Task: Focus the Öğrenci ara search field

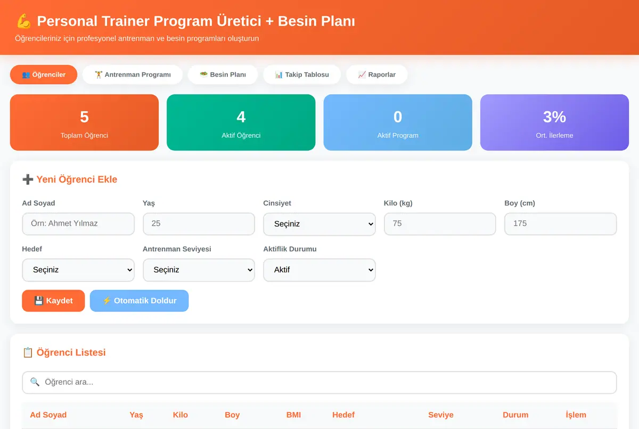Action: click(319, 382)
